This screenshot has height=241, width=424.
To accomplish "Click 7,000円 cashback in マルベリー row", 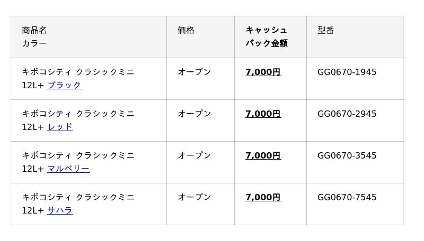I will [263, 155].
